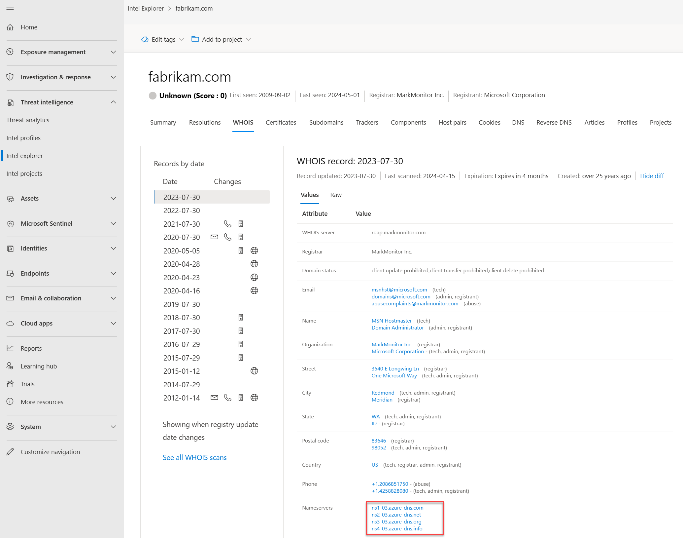This screenshot has width=683, height=538.
Task: Expand the Endpoints section chevron
Action: 113,273
